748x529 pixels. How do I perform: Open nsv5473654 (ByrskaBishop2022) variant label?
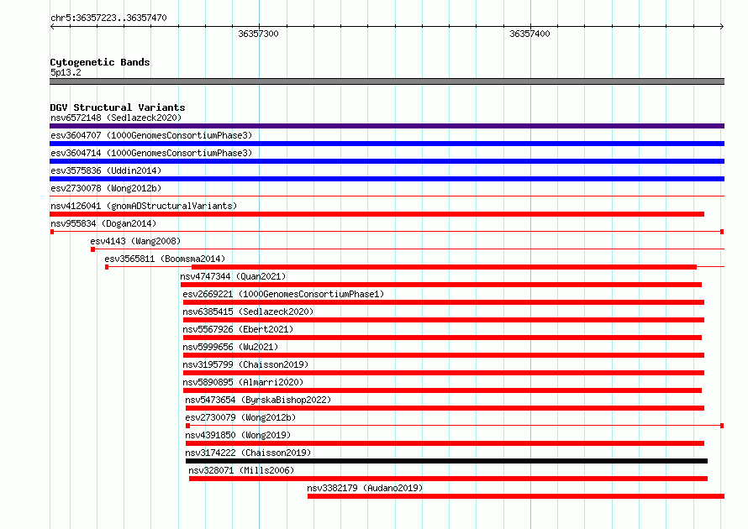(x=258, y=400)
